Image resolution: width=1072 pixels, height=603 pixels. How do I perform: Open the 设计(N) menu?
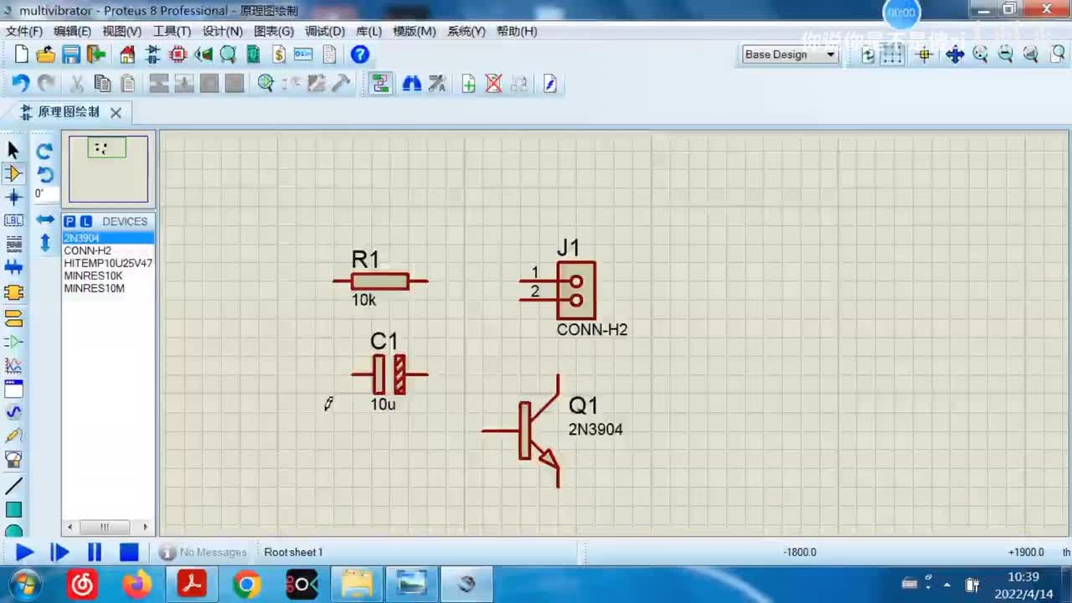[223, 31]
